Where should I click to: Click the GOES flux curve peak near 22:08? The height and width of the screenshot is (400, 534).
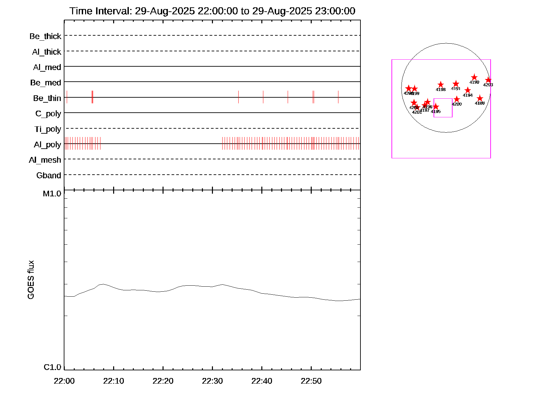tap(103, 284)
